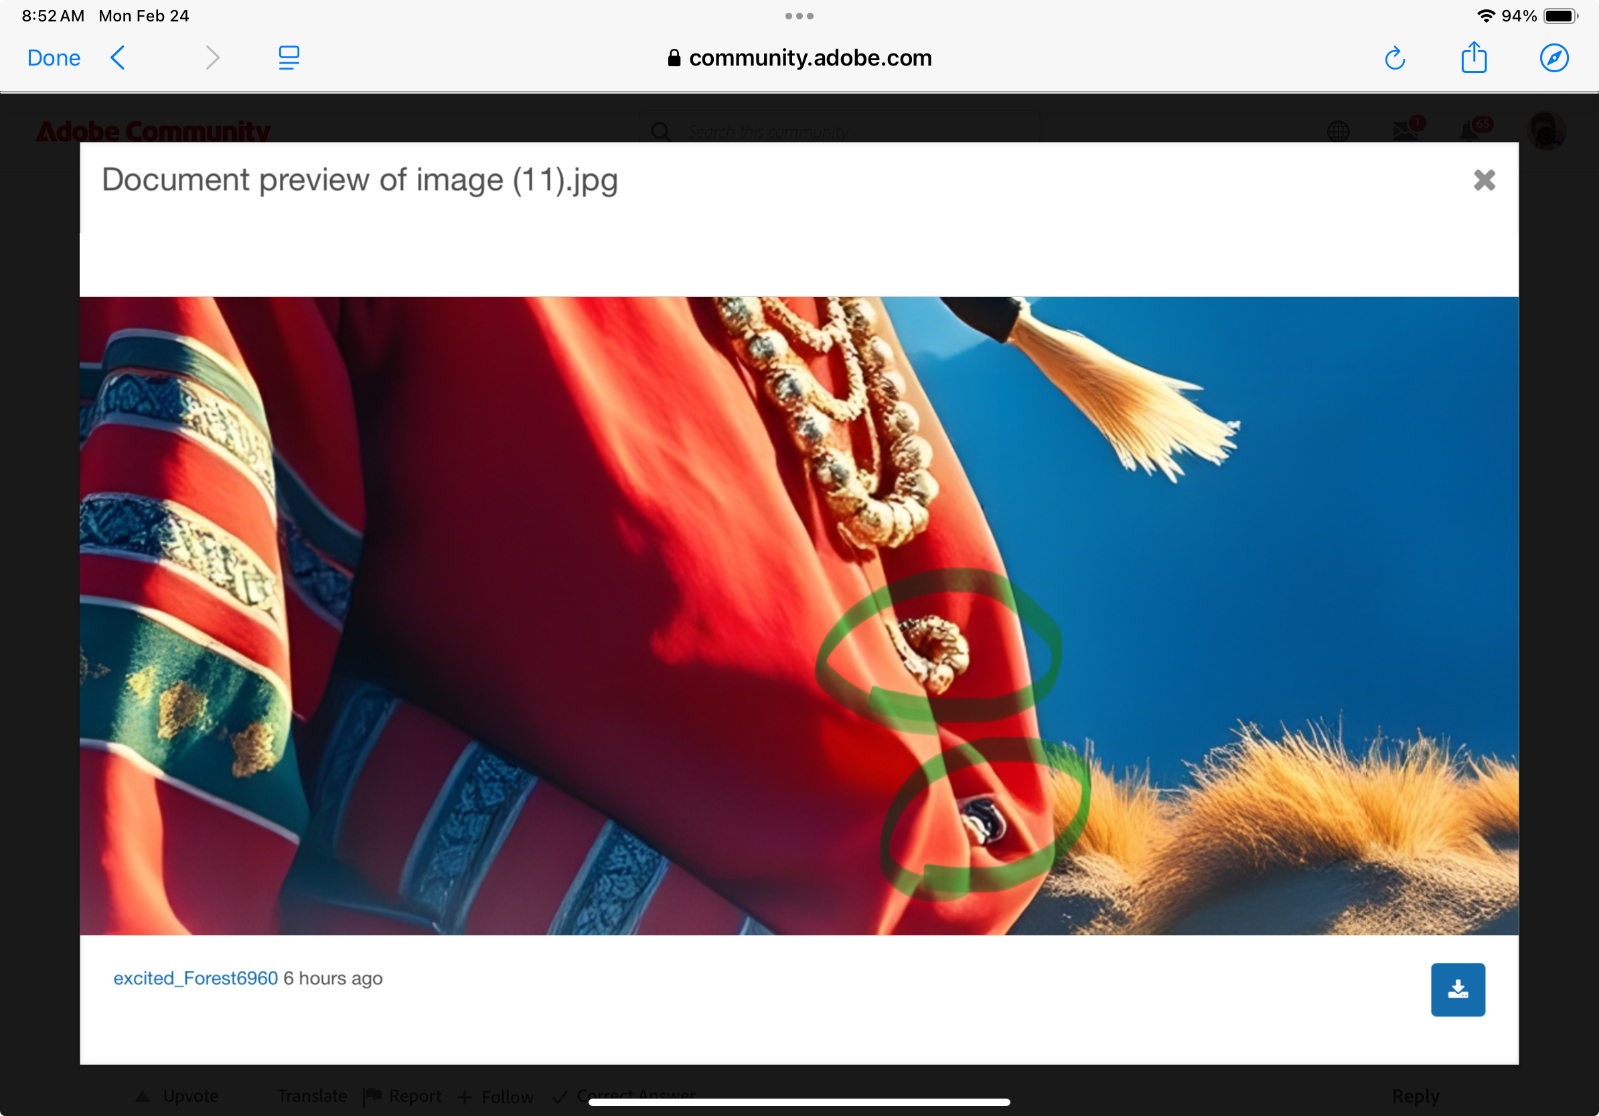Image resolution: width=1599 pixels, height=1116 pixels.
Task: Download the attached image file
Action: coord(1458,990)
